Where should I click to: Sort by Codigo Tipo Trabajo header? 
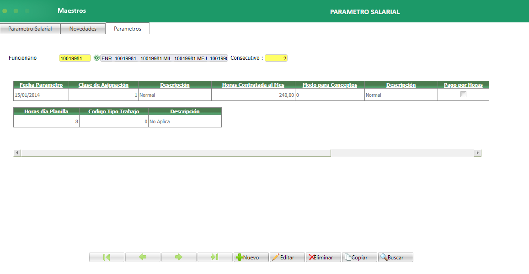click(114, 111)
